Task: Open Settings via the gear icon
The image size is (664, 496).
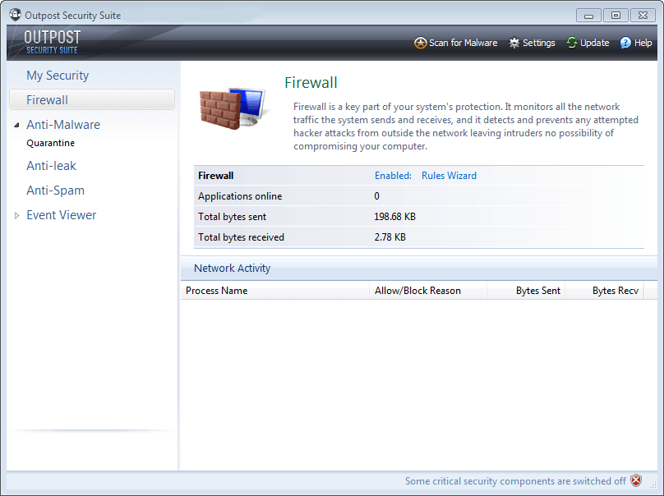Action: (514, 43)
